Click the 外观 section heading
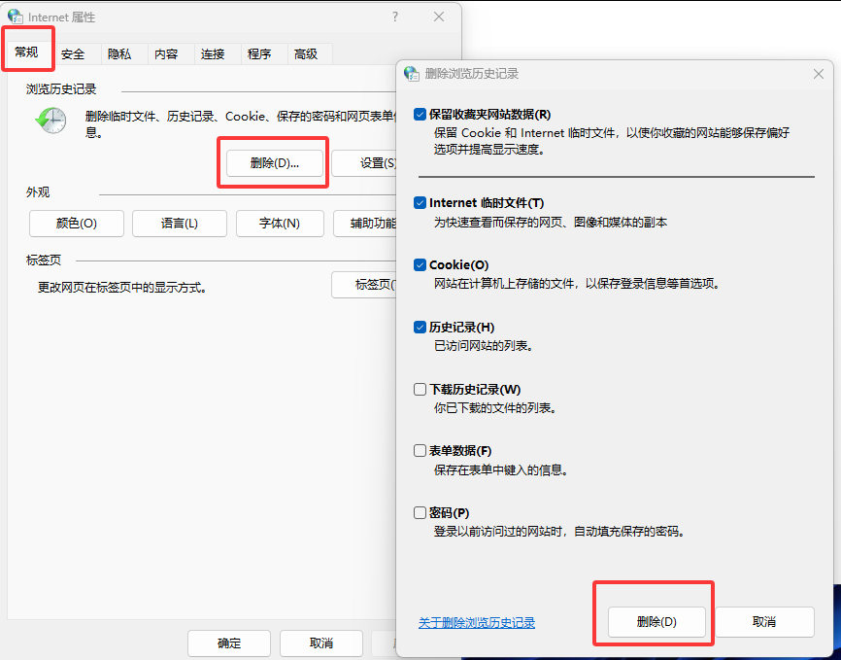841x660 pixels. [x=38, y=192]
